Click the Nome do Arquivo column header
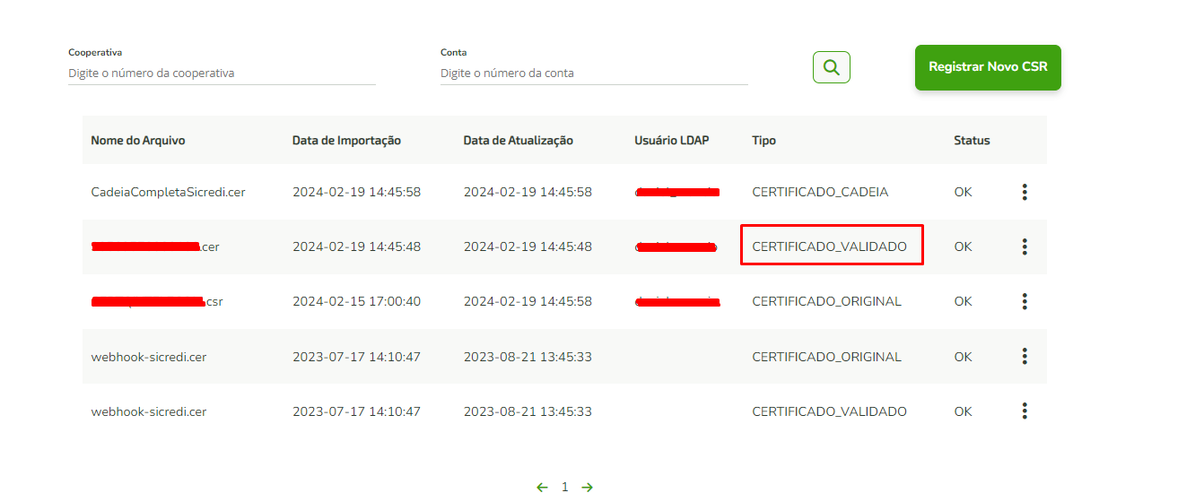The width and height of the screenshot is (1195, 493). click(x=138, y=141)
